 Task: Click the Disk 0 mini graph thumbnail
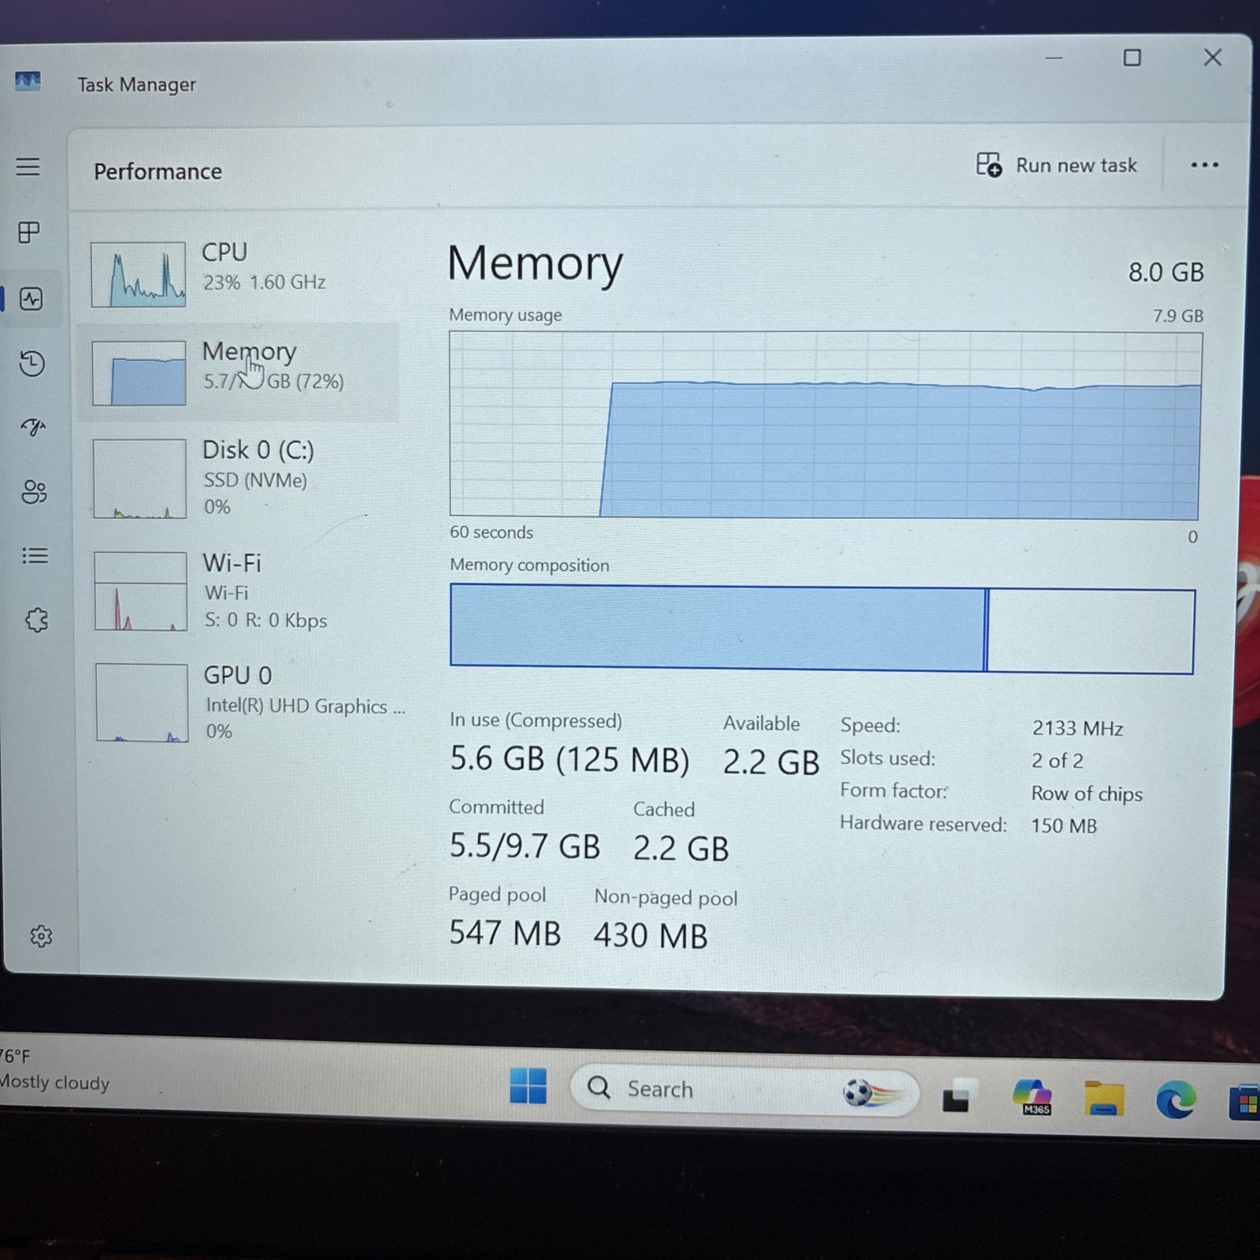point(139,479)
